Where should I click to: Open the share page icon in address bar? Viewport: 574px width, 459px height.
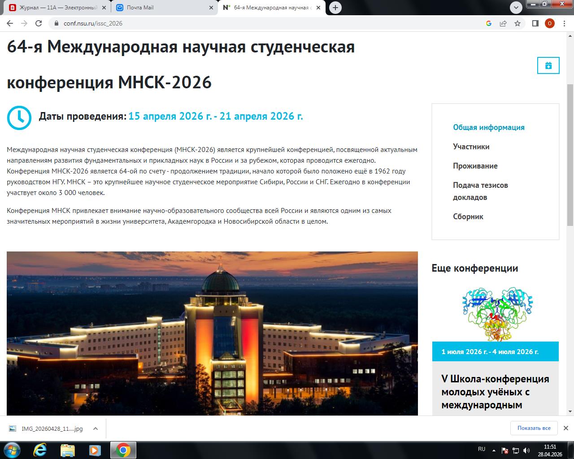tap(503, 23)
